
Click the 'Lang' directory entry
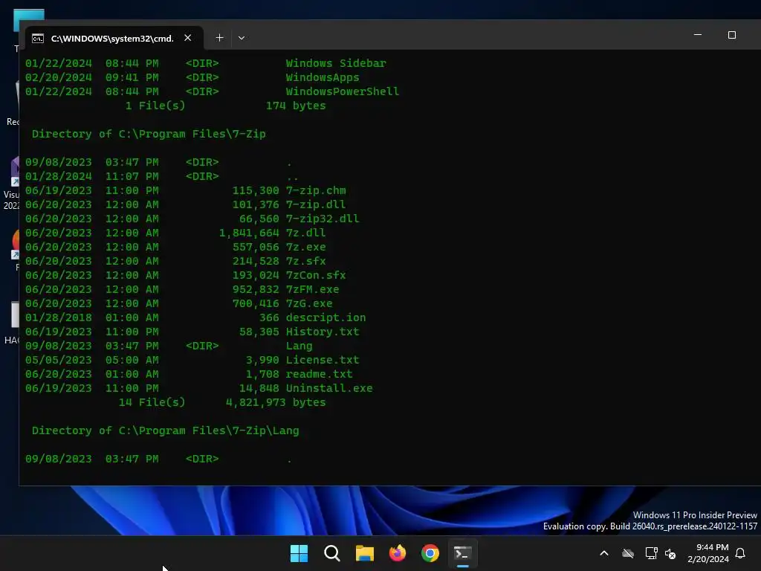click(x=299, y=346)
